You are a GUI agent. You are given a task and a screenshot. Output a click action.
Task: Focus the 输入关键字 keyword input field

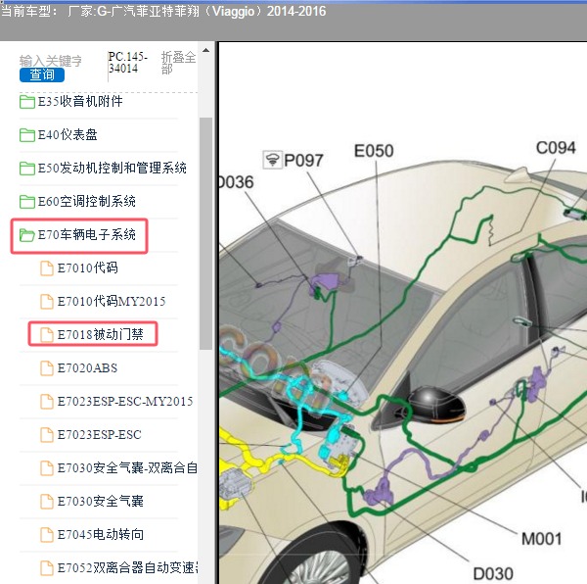51,61
